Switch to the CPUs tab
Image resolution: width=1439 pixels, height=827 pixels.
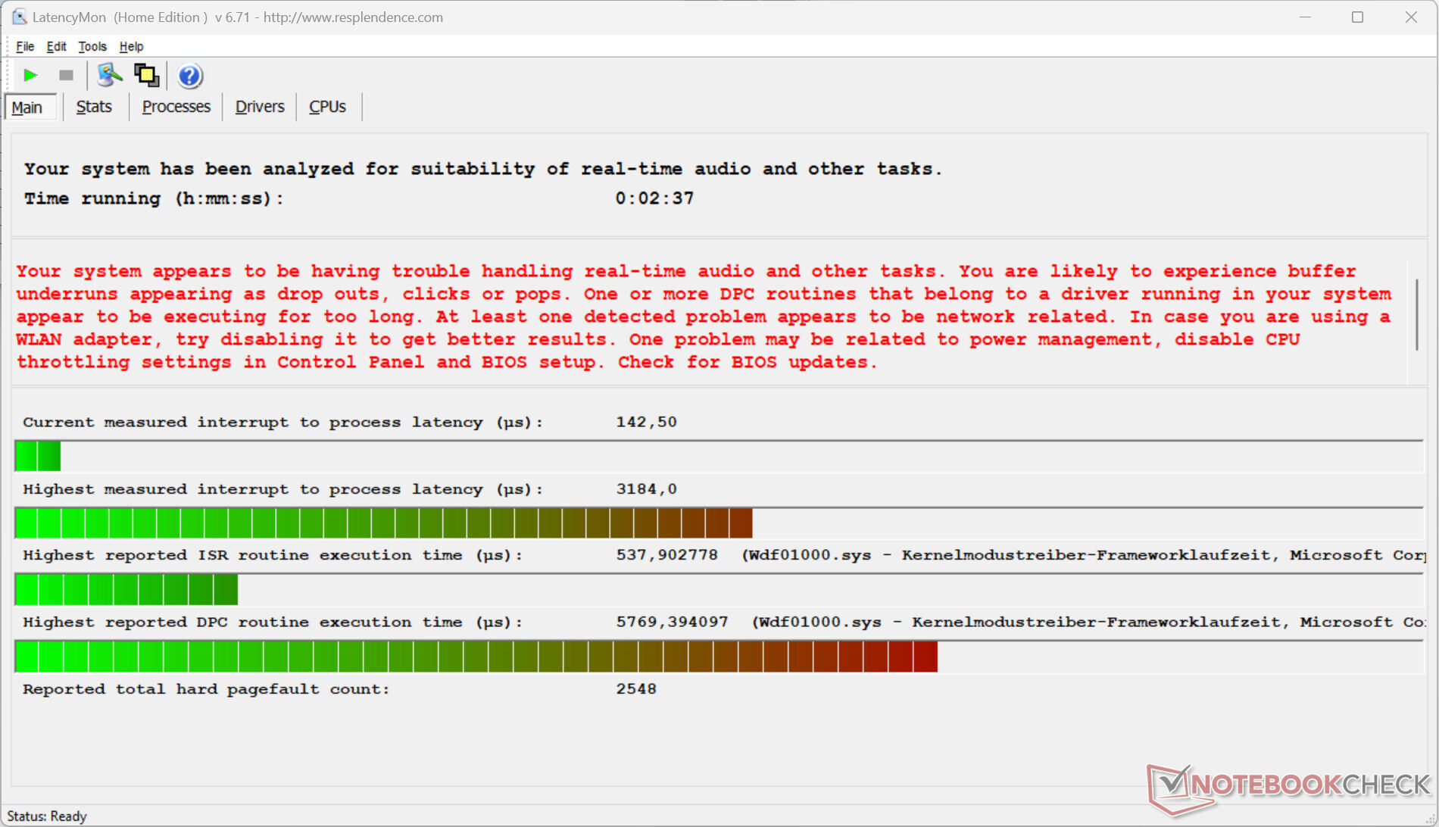point(327,107)
